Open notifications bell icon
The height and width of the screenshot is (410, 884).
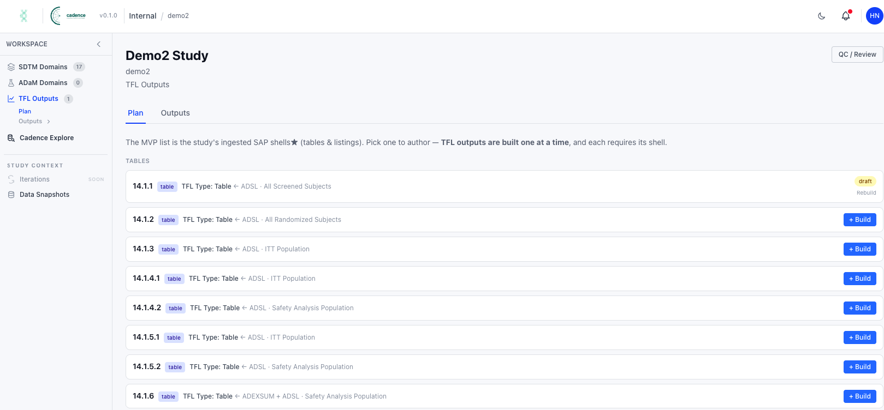[846, 16]
